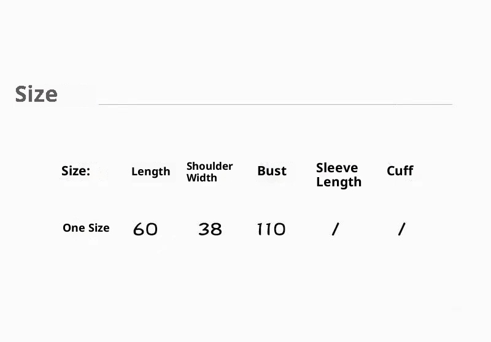Select the One Size row label

point(86,228)
